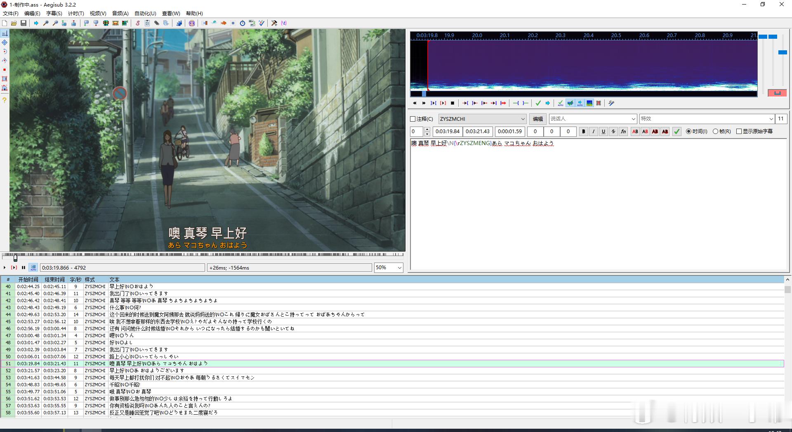Stop audio playback with the square button

(453, 103)
